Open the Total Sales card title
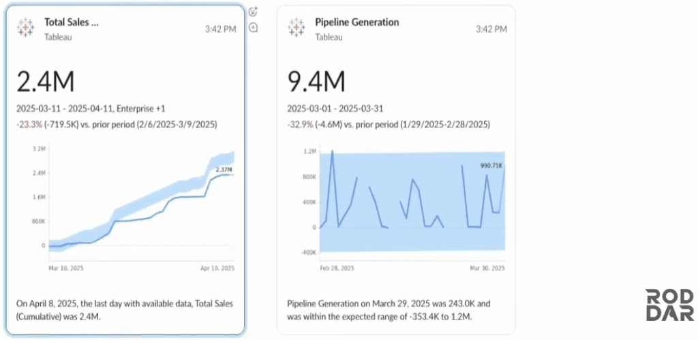Screen dimensions: 698x340 coord(71,22)
